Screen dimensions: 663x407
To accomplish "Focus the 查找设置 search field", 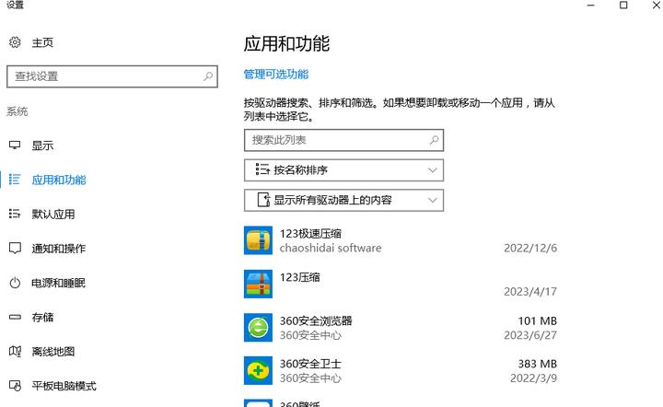I will (112, 76).
